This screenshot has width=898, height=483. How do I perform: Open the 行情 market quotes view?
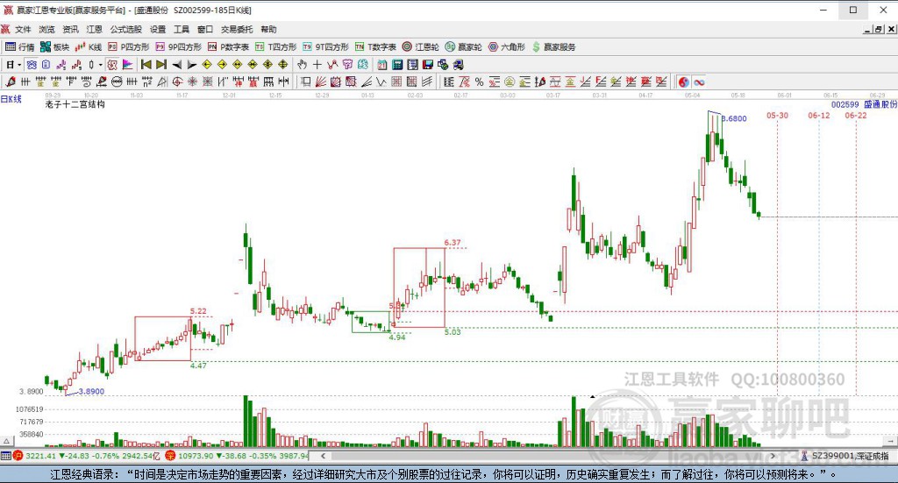tap(19, 47)
